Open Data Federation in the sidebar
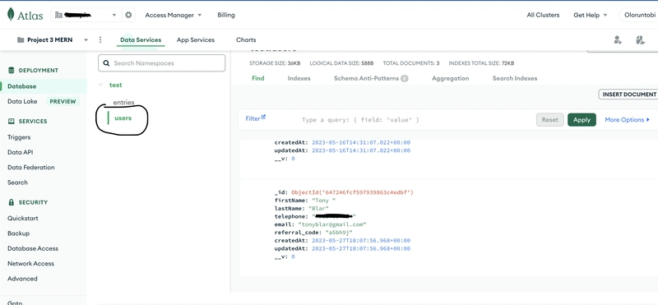 coord(31,167)
